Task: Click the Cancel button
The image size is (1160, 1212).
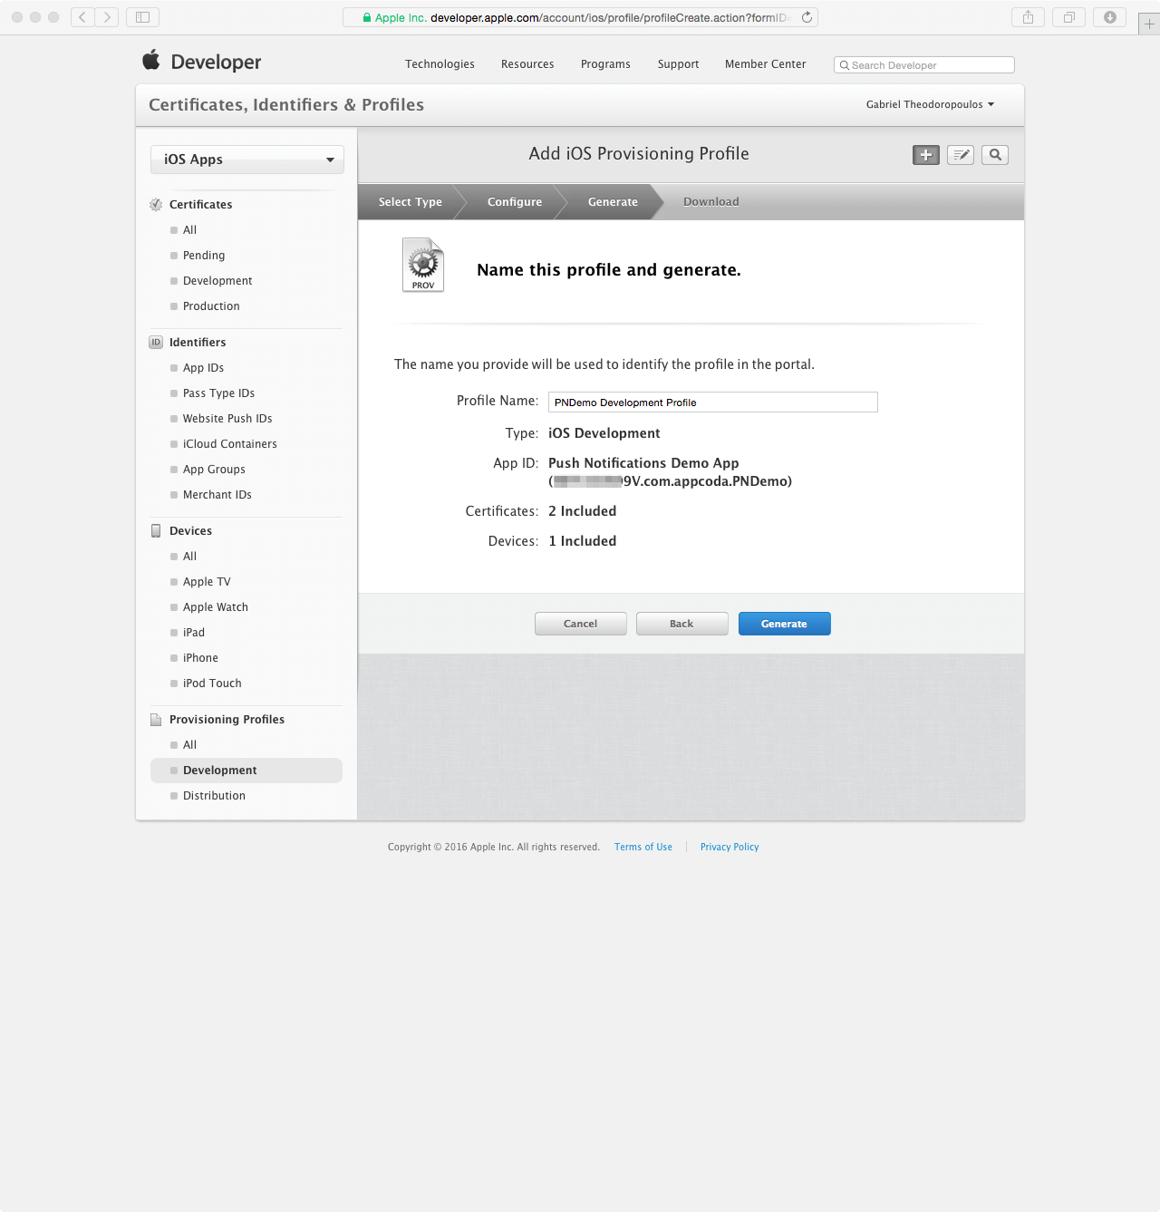Action: click(x=581, y=624)
